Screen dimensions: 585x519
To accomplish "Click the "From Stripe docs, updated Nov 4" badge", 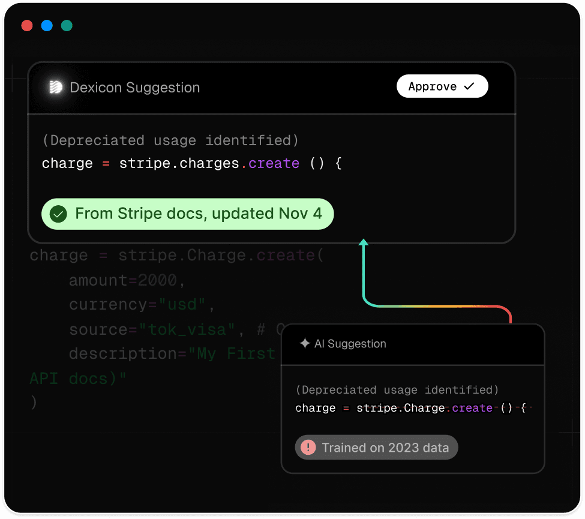I will (188, 214).
